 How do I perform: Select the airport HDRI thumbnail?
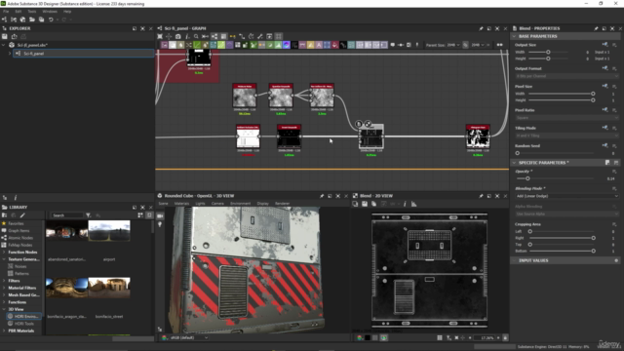109,231
